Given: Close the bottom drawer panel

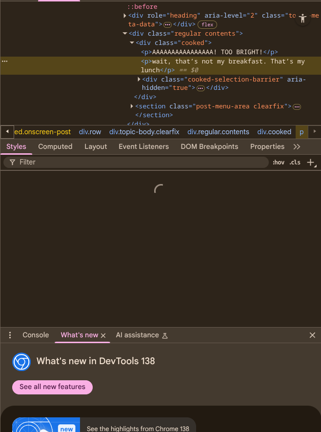Looking at the screenshot, I should [x=312, y=335].
